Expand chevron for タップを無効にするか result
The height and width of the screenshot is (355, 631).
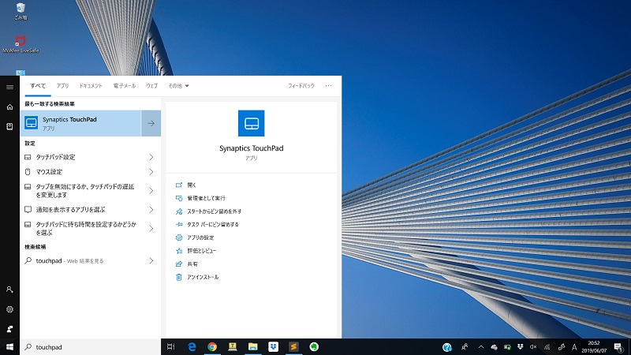click(x=151, y=191)
